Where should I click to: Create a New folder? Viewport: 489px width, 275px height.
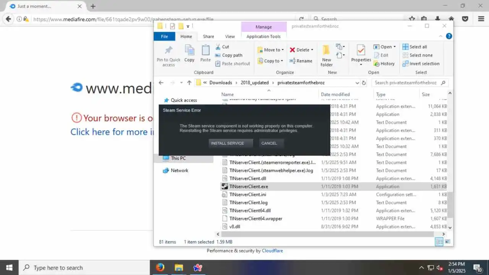point(327,56)
